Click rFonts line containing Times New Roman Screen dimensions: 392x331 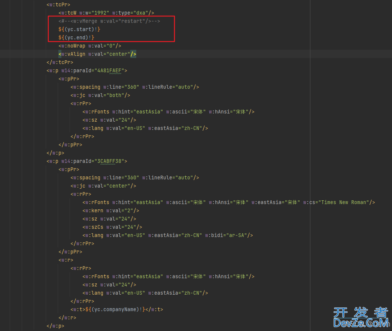click(x=229, y=202)
